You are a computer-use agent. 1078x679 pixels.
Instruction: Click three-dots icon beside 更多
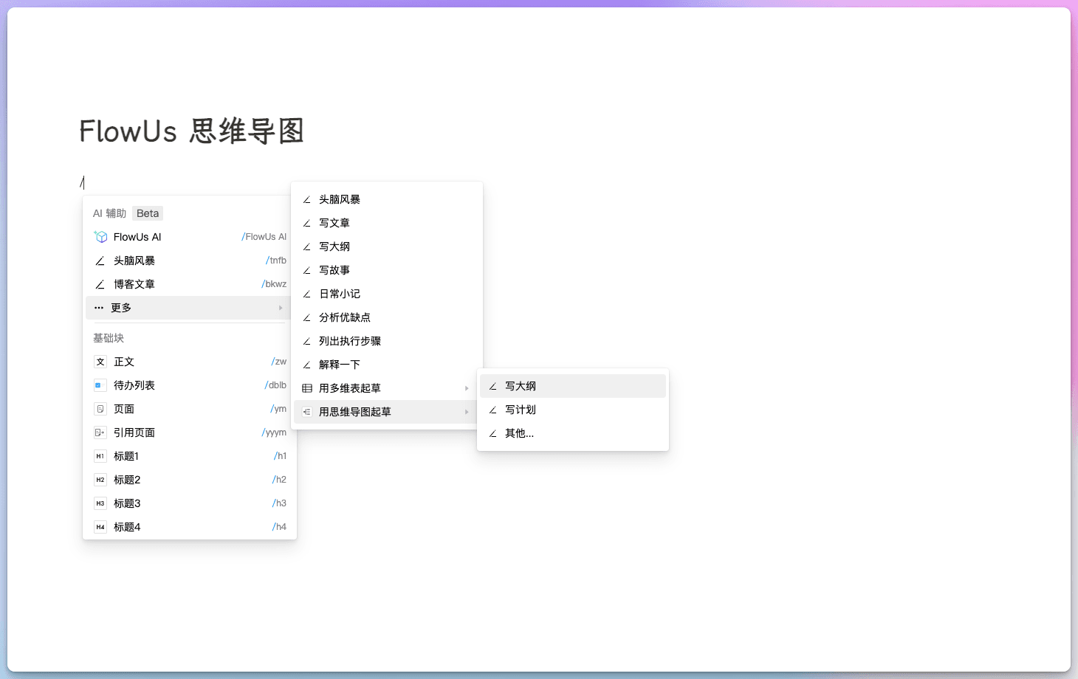[x=99, y=308]
